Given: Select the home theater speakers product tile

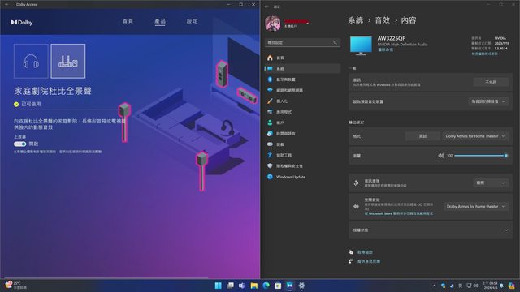Looking at the screenshot, I should pos(68,62).
